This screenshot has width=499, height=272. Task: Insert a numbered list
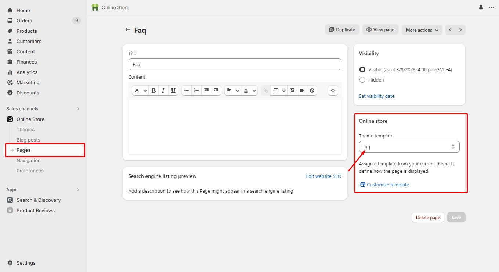coord(196,90)
